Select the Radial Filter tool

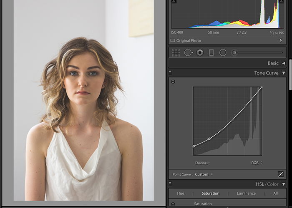tap(223, 52)
